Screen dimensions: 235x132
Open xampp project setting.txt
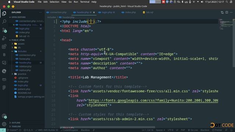(x=31, y=97)
